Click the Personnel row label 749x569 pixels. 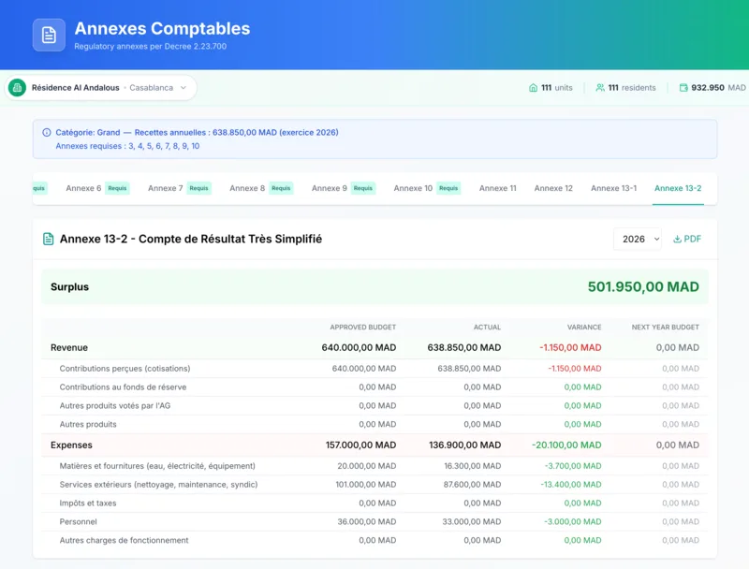click(78, 522)
